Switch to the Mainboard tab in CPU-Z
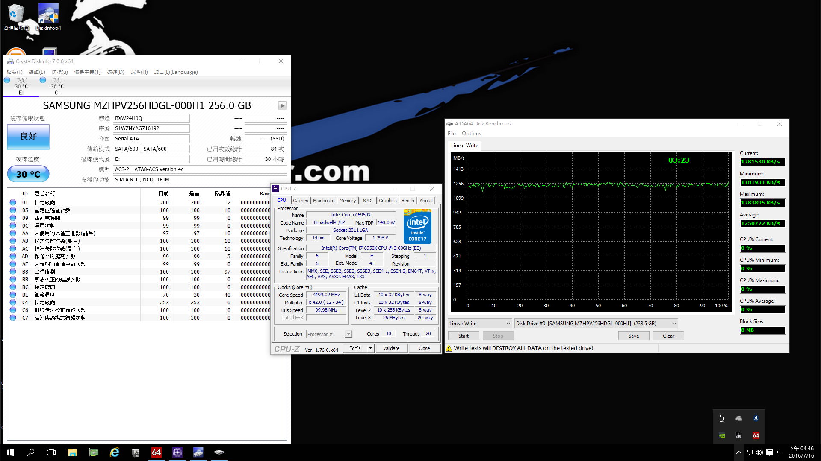The width and height of the screenshot is (821, 461). (x=324, y=201)
